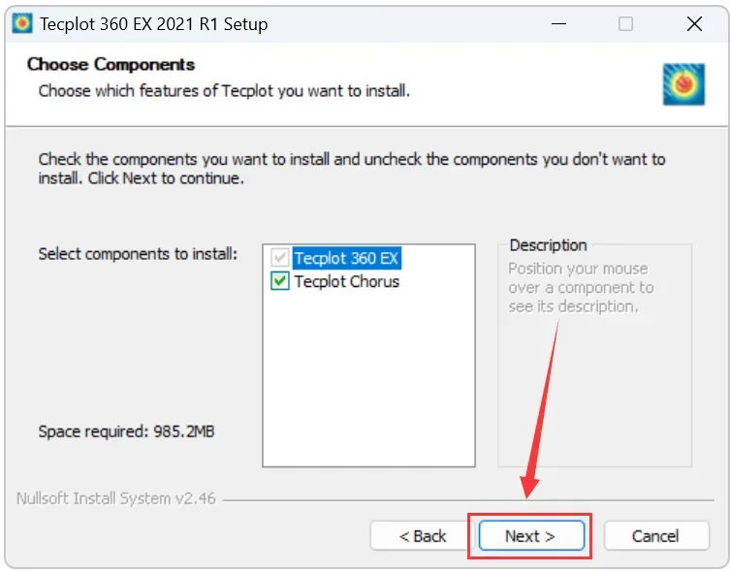Screen dimensions: 731x572
Task: Click the Tecplot icon in title bar
Action: [x=22, y=23]
